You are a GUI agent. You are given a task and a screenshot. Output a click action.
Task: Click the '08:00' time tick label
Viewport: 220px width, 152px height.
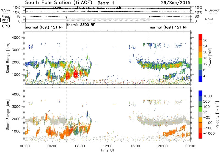(80, 146)
